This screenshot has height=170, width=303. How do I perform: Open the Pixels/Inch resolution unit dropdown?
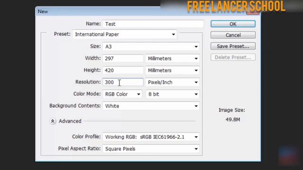(x=172, y=82)
